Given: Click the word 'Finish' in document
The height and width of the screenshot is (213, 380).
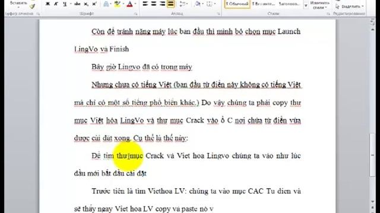Looking at the screenshot, I should pos(119,49).
